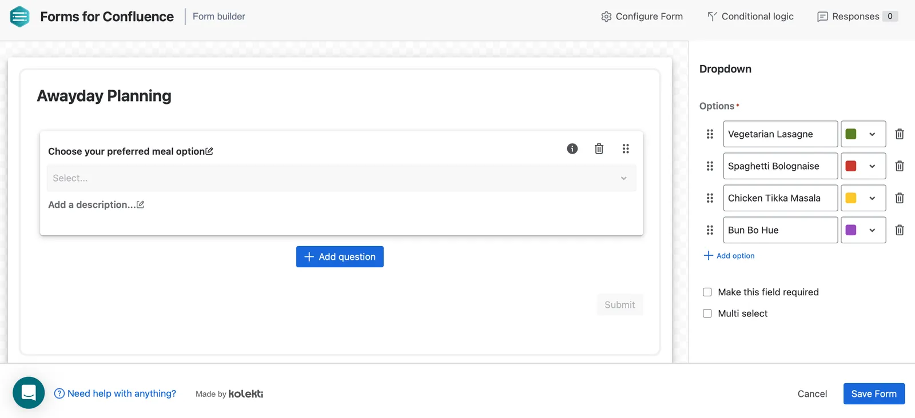
Task: Open question info icon for meal option
Action: (x=572, y=148)
